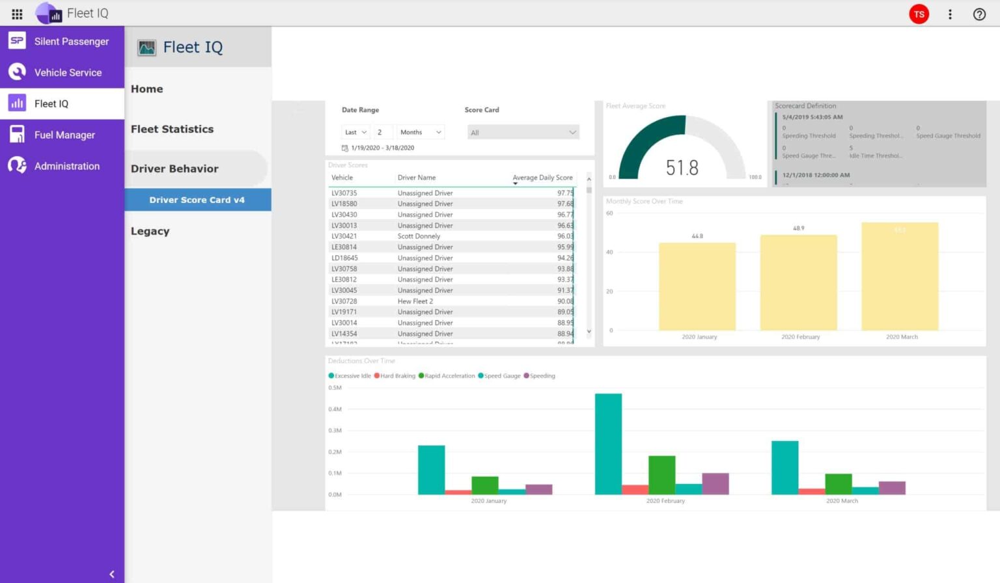Open Administration via its gear icon
The height and width of the screenshot is (583, 1000).
[x=17, y=166]
